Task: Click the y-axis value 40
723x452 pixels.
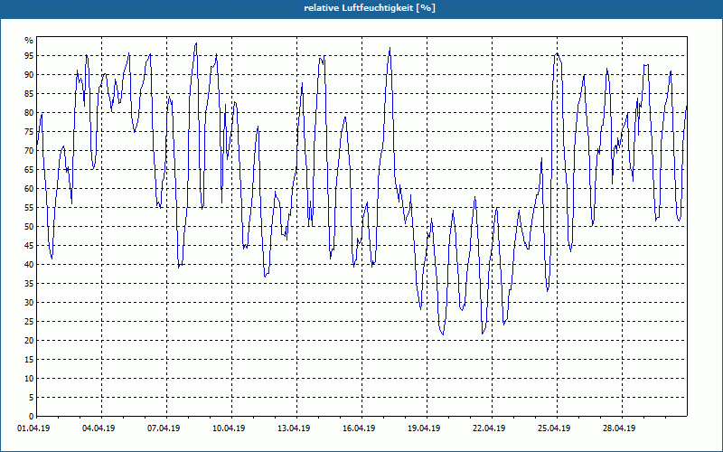Action: pos(29,265)
